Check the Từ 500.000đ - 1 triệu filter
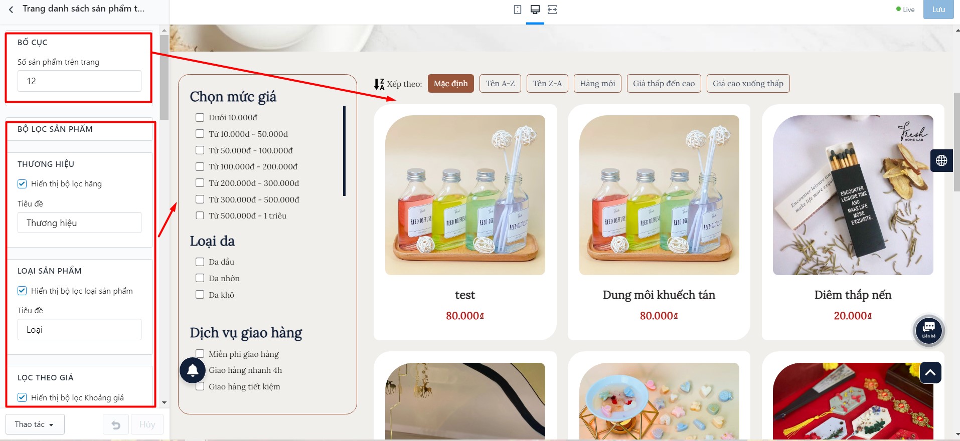960x441 pixels. [200, 215]
